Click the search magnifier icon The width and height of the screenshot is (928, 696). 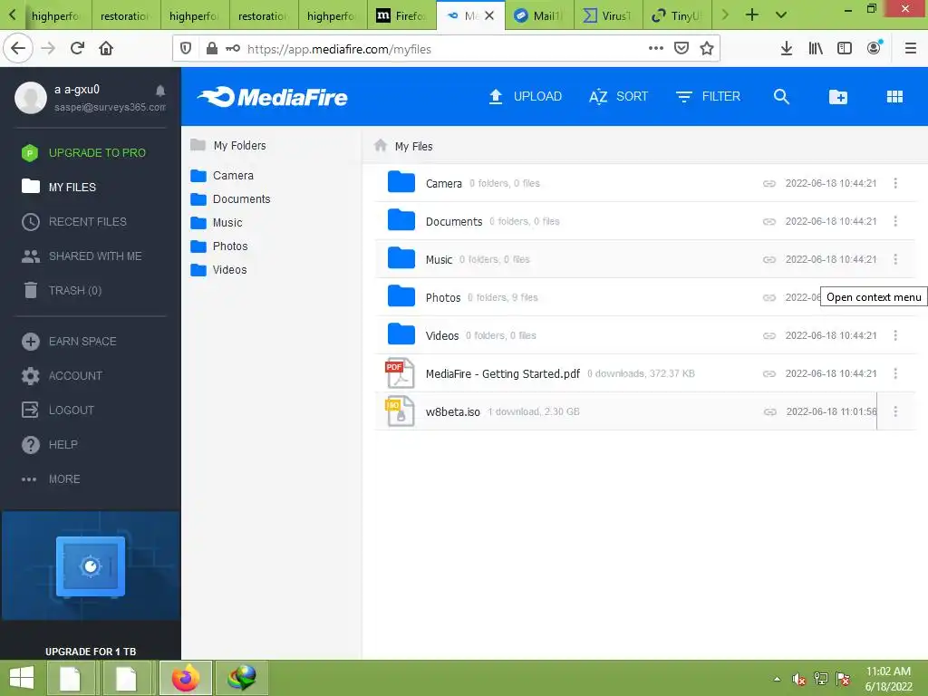781,96
